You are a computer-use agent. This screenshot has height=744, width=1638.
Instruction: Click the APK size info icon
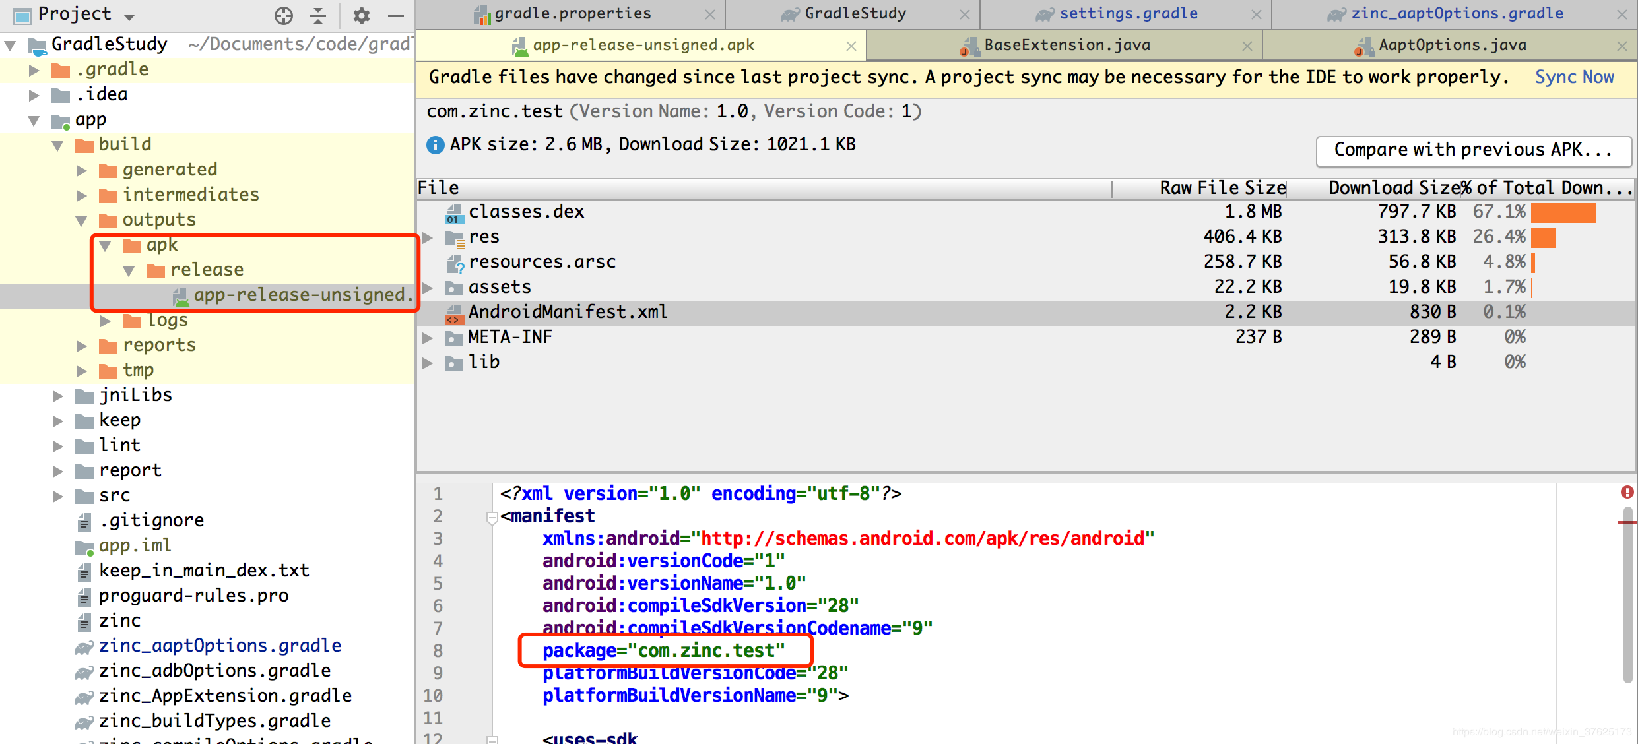[x=436, y=145]
